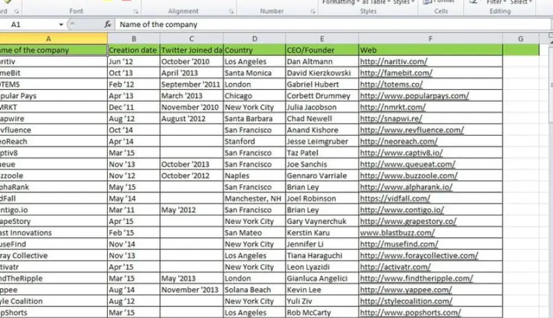The height and width of the screenshot is (318, 553).
Task: Open the activatr.com link
Action: (395, 267)
